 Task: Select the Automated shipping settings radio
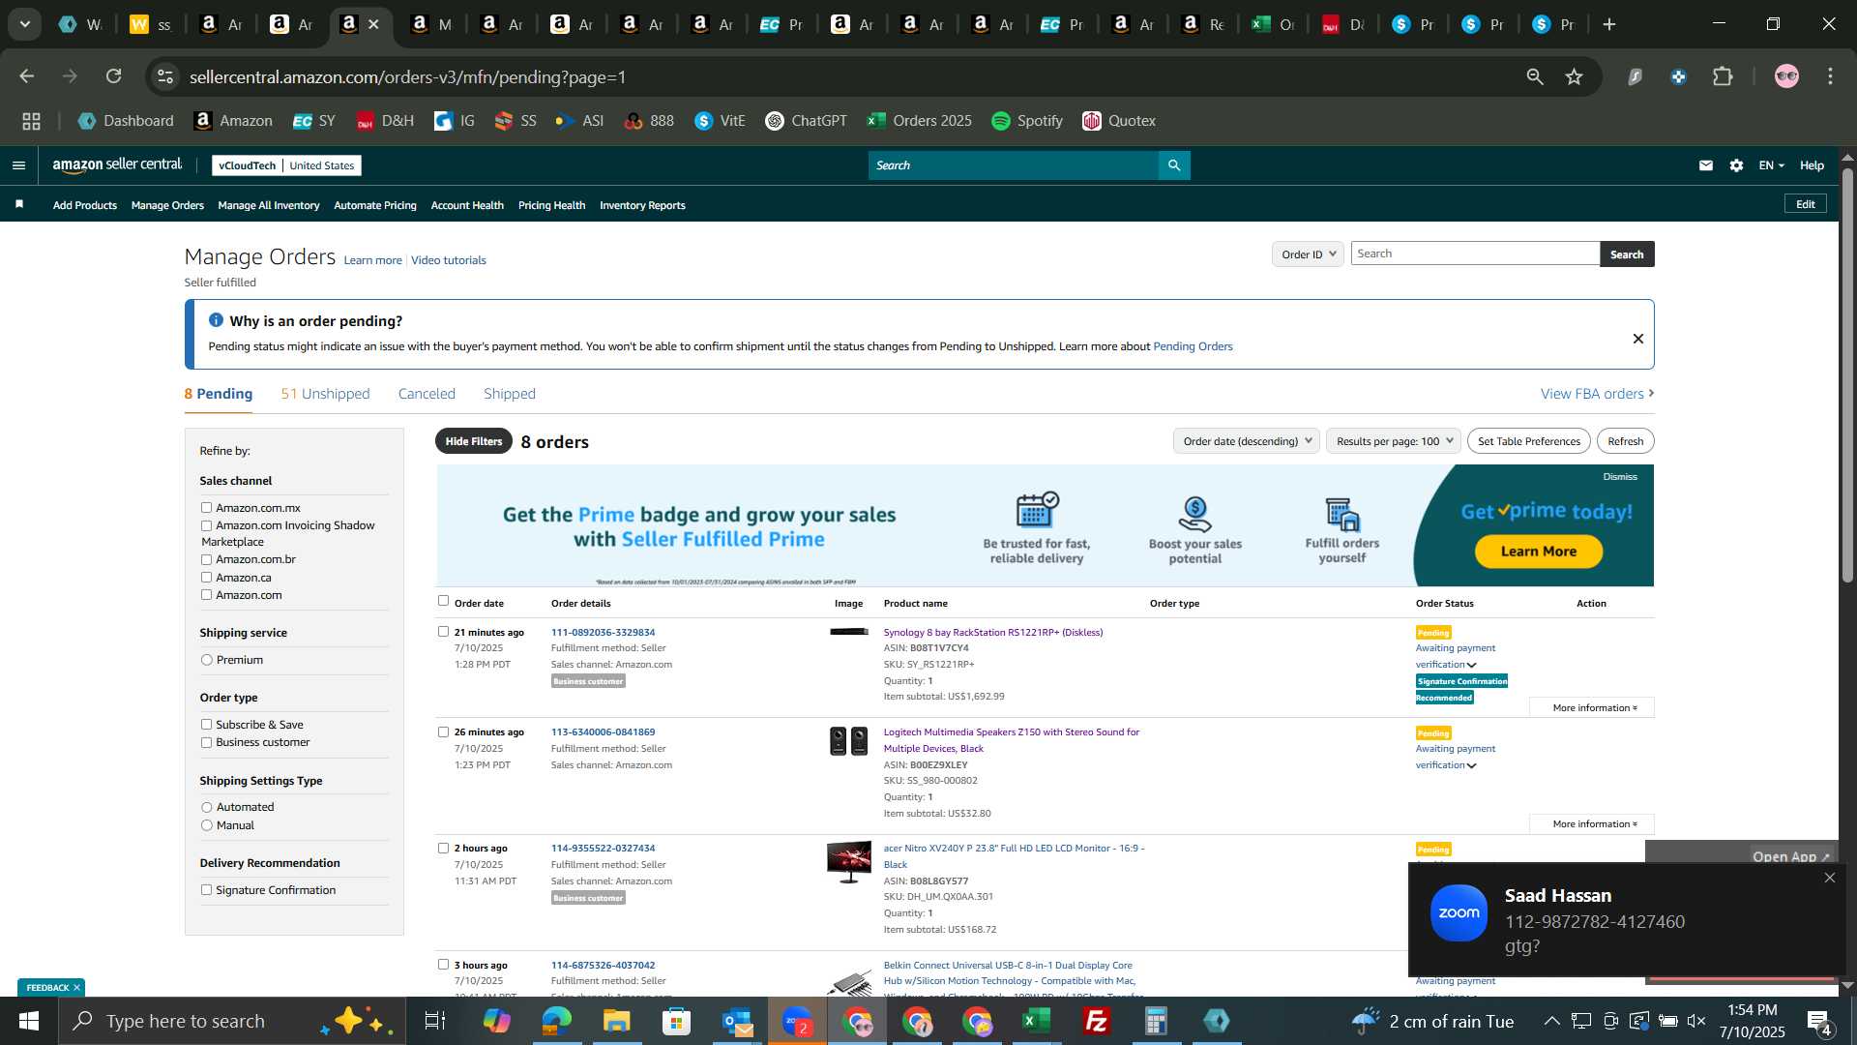[206, 807]
